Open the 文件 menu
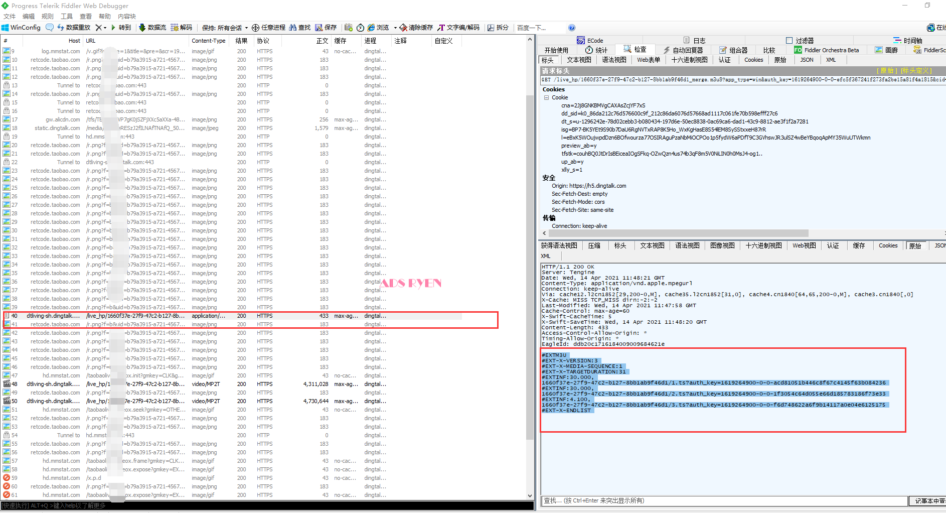Image resolution: width=946 pixels, height=513 pixels. [10, 16]
